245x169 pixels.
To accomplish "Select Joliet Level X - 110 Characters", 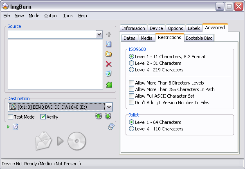I will (x=131, y=129).
